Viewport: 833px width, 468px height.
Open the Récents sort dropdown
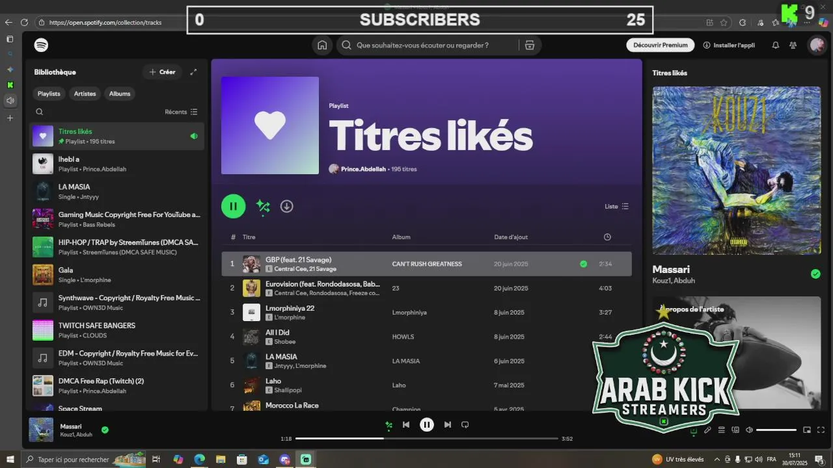coord(181,112)
